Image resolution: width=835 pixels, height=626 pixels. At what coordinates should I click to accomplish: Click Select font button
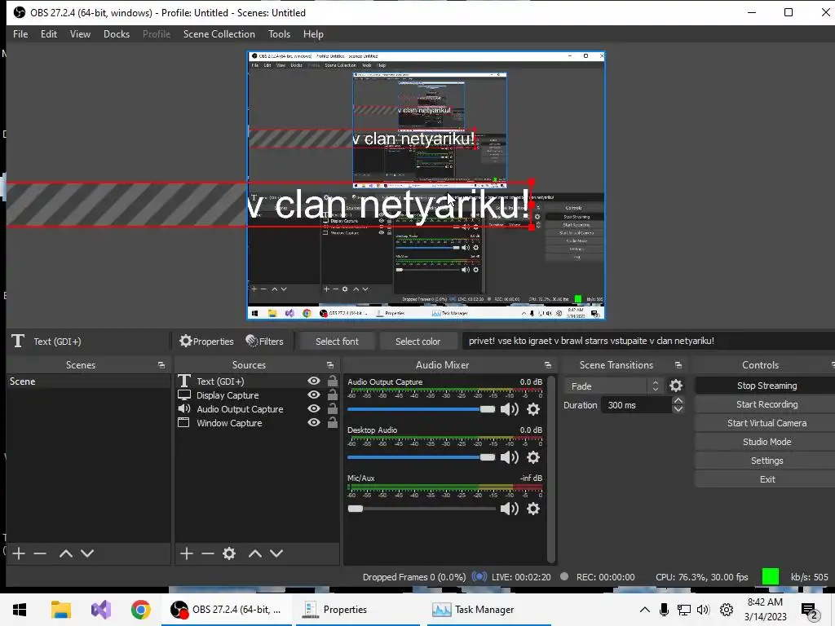point(337,342)
